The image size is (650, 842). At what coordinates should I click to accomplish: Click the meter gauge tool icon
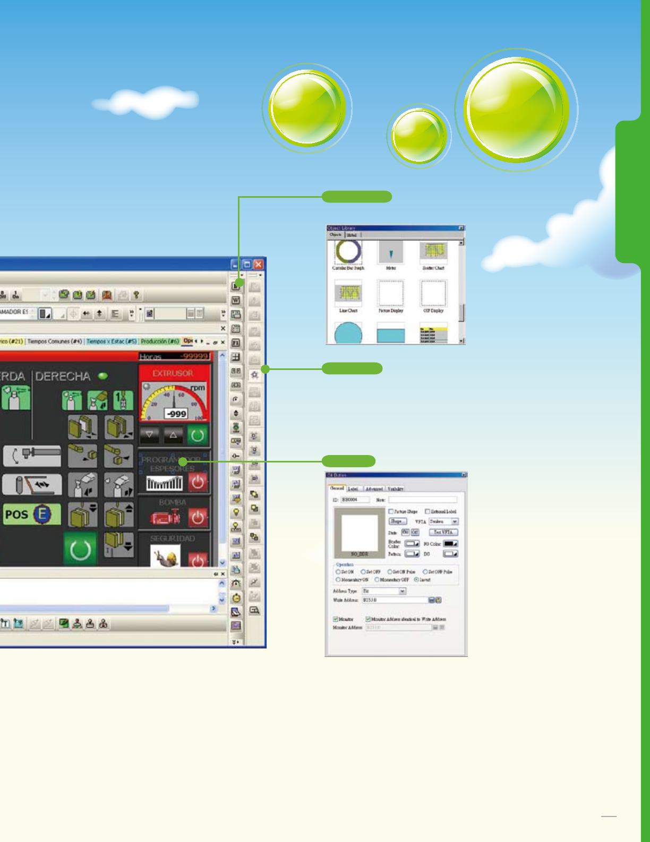tap(236, 584)
